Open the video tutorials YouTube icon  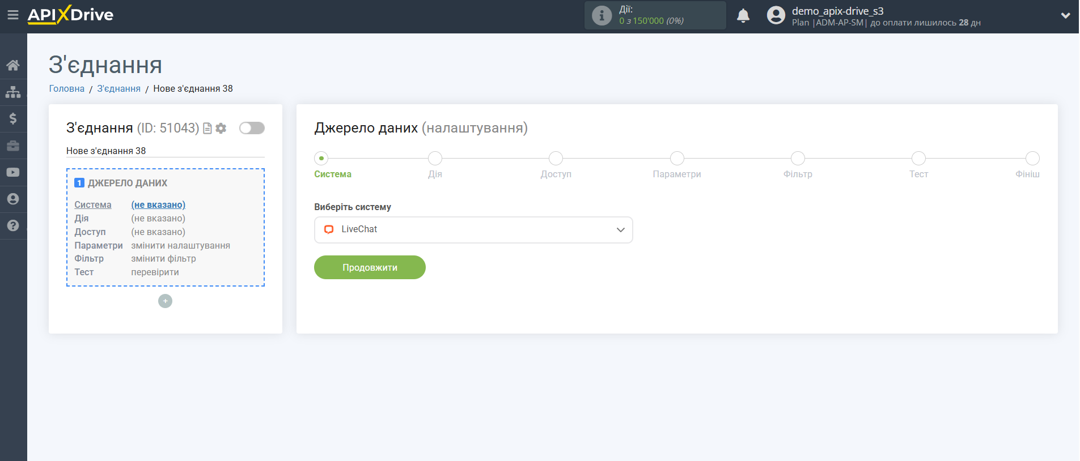click(x=13, y=172)
